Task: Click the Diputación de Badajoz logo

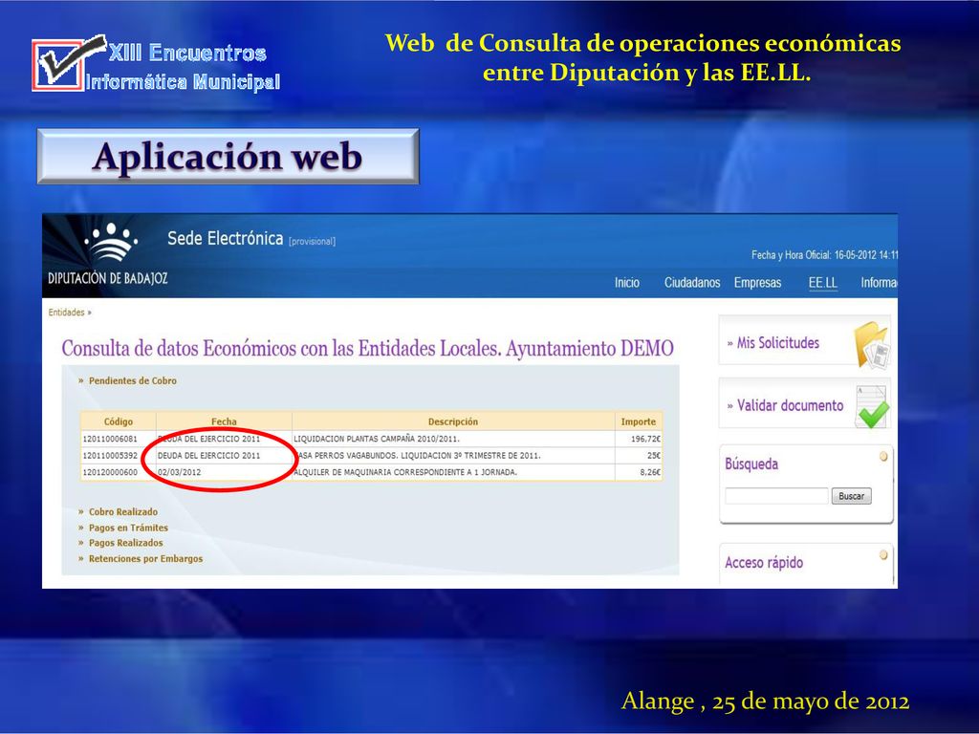Action: [109, 254]
